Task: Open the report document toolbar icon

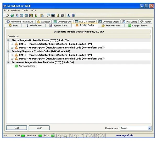Action: (x=17, y=15)
